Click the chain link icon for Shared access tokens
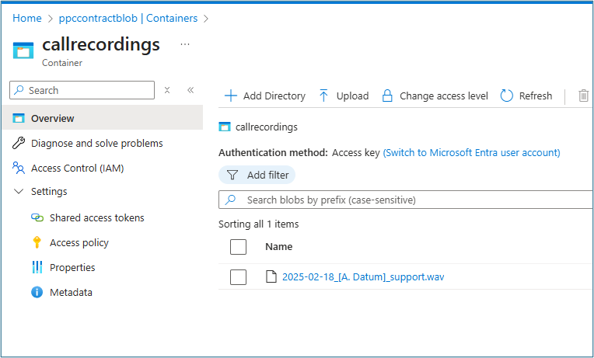The image size is (594, 358). click(x=37, y=217)
